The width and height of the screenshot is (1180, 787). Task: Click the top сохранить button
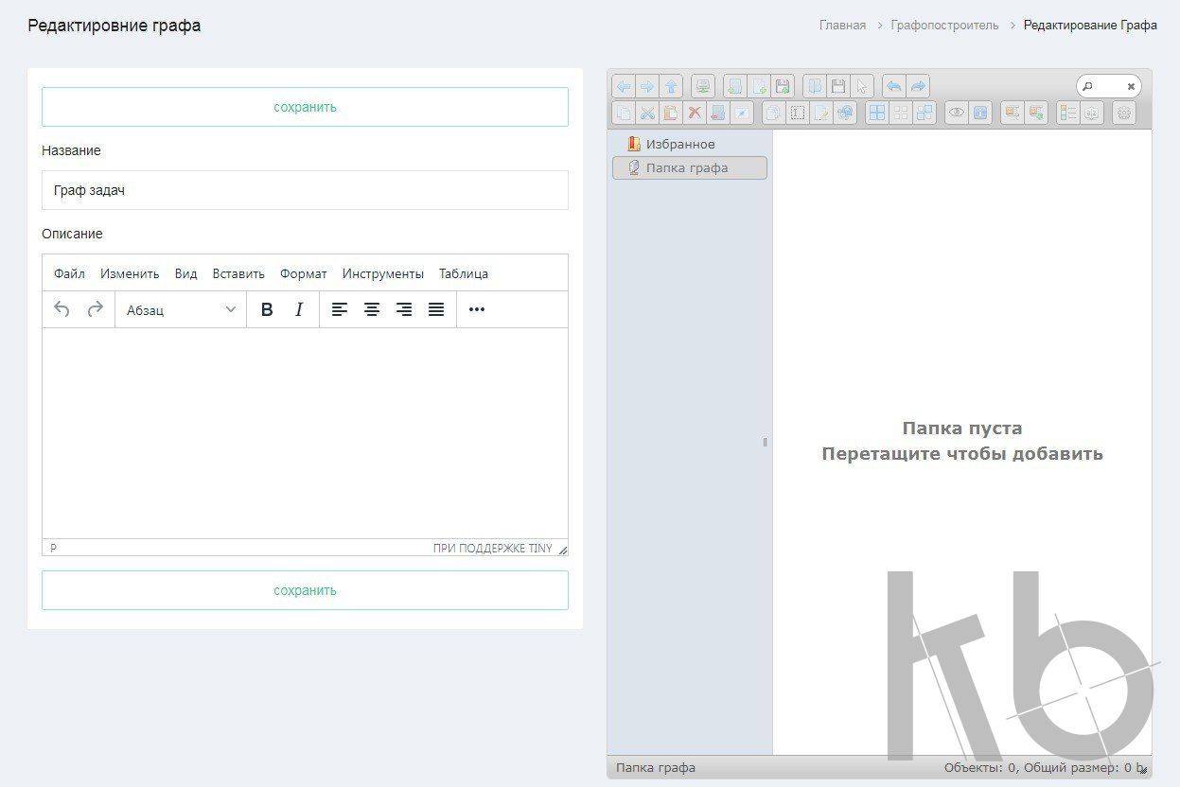[x=305, y=107]
